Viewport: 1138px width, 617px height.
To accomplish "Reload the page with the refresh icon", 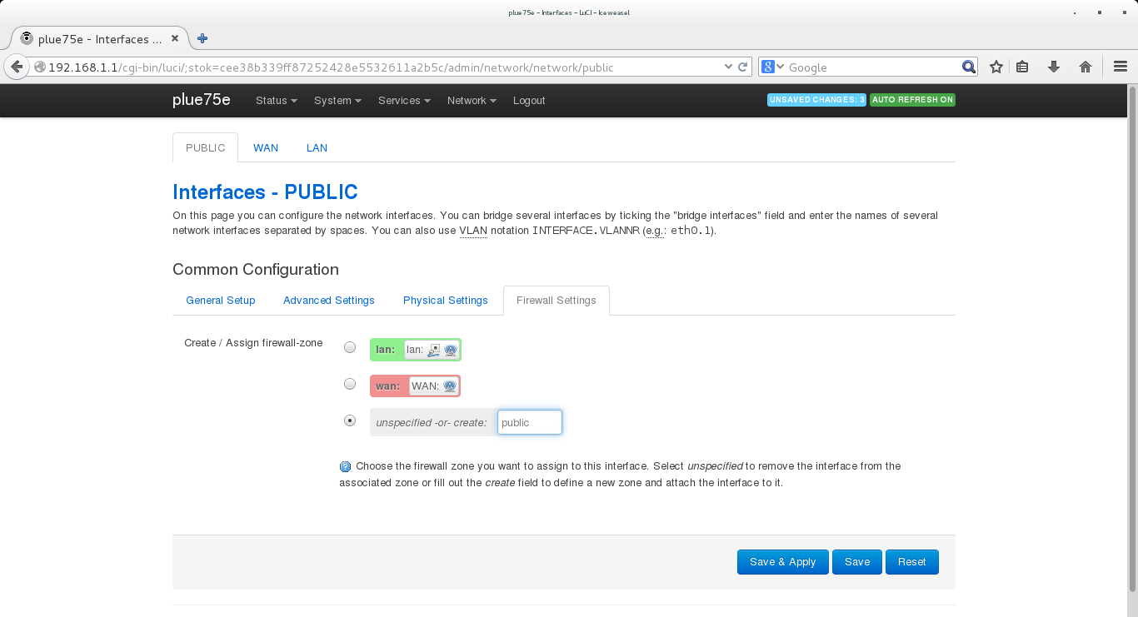I will click(742, 67).
